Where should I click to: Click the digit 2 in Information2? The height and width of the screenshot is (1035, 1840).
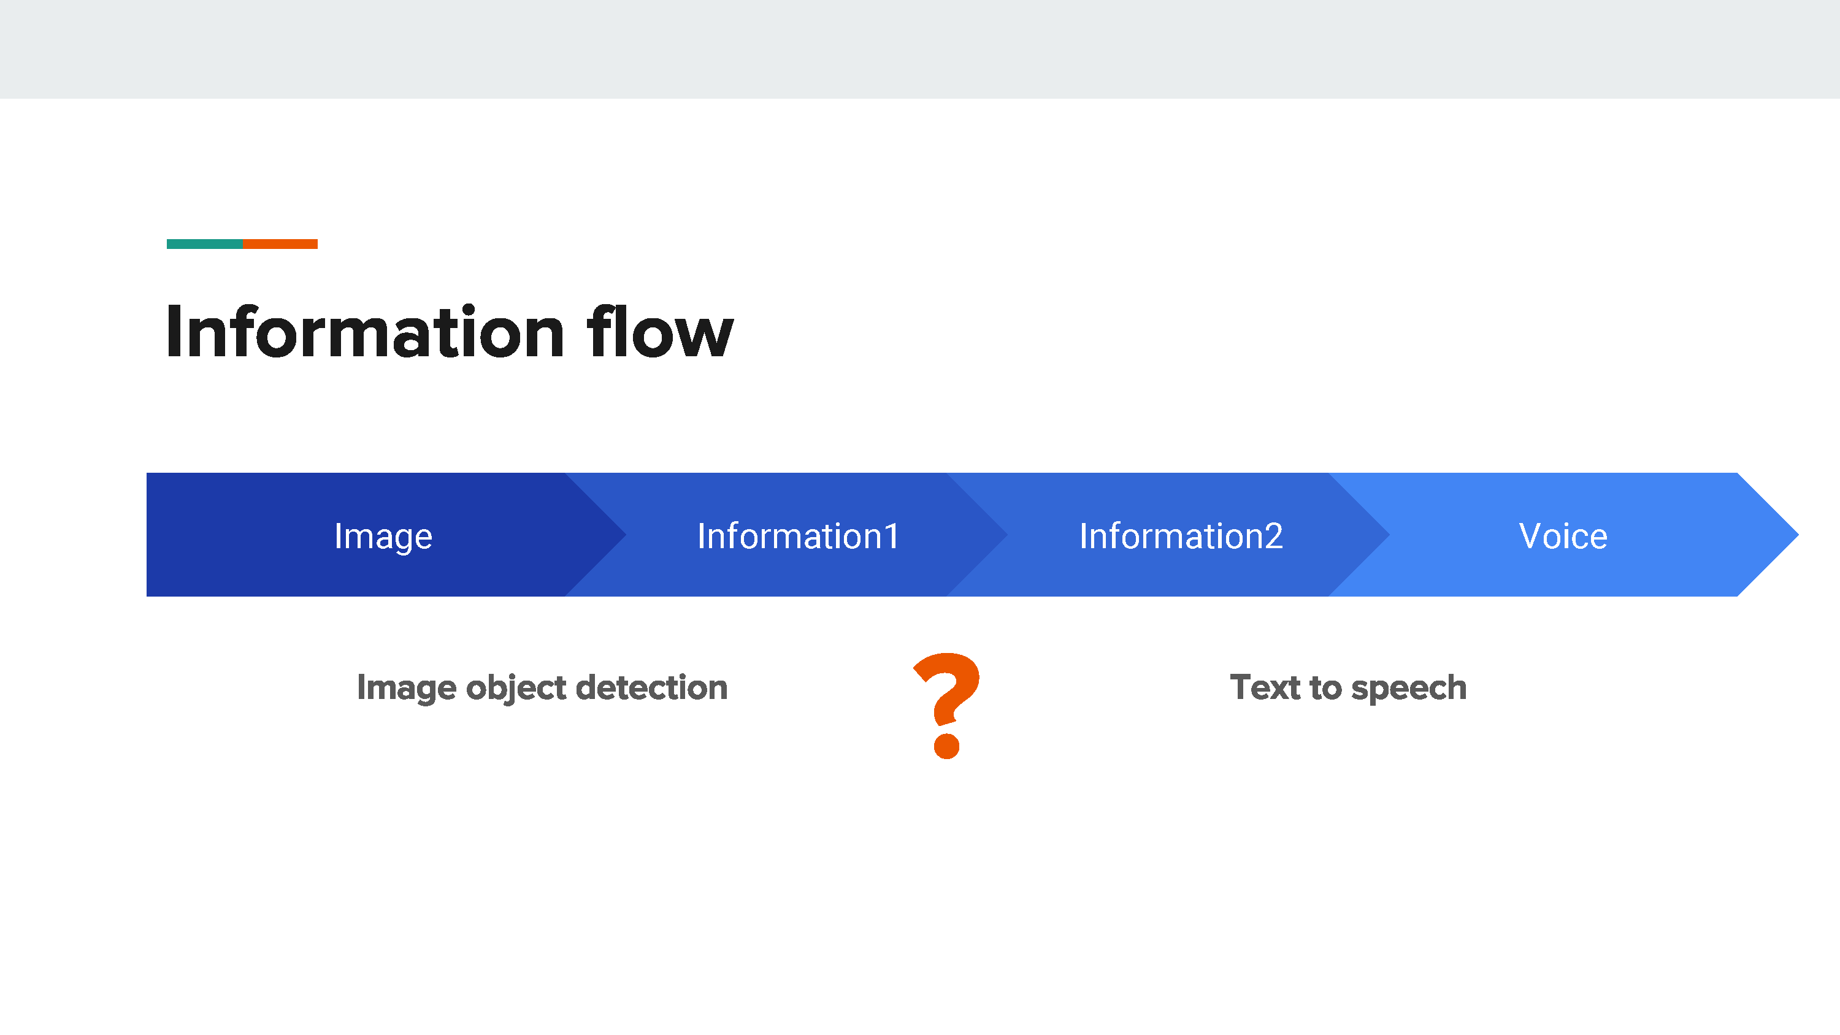1273,536
